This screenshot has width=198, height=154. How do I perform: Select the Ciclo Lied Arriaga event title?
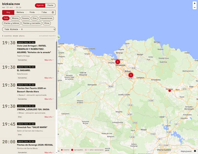(x=34, y=49)
